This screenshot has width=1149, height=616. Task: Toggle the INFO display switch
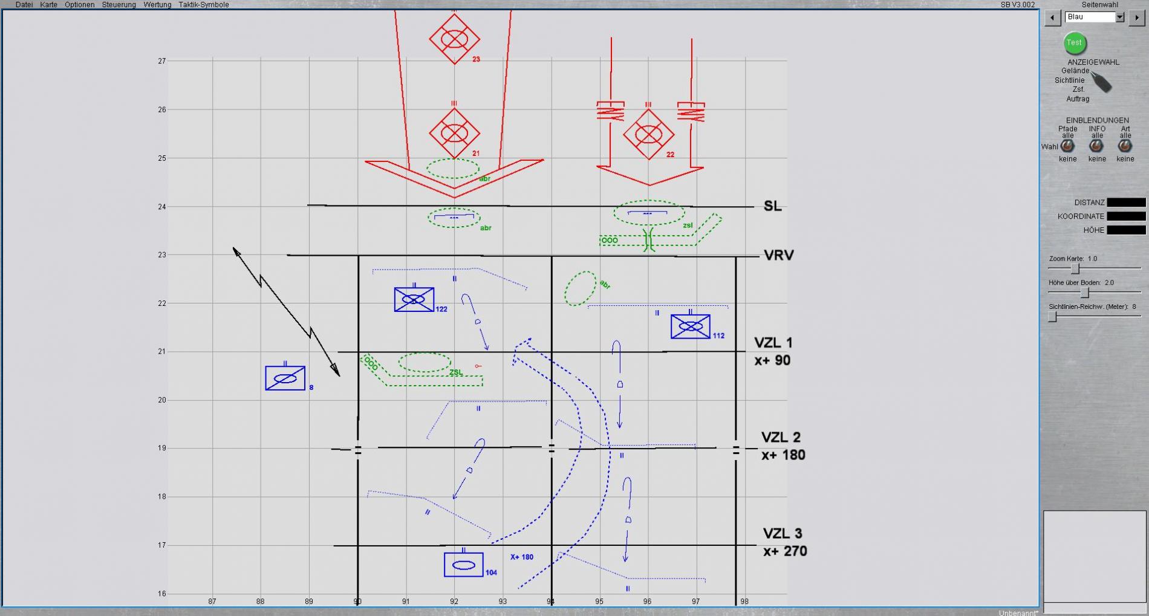[1096, 146]
